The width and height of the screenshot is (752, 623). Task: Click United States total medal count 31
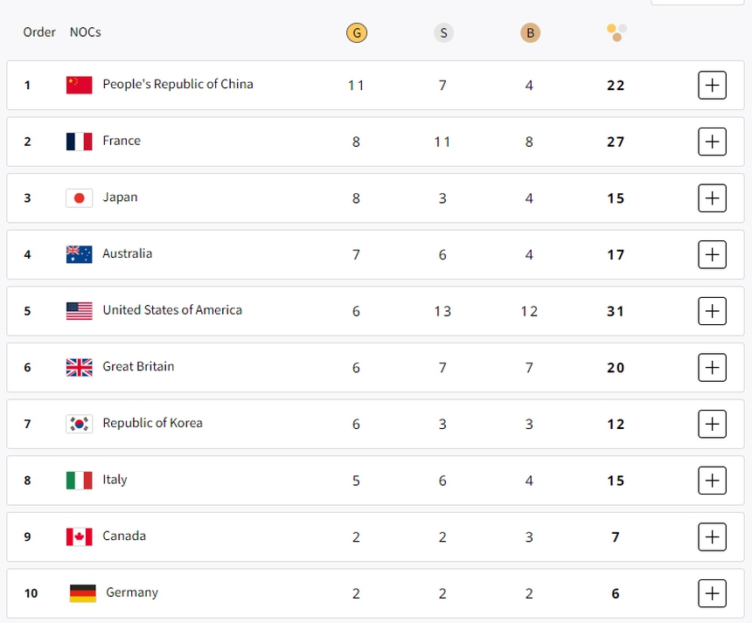pos(616,311)
